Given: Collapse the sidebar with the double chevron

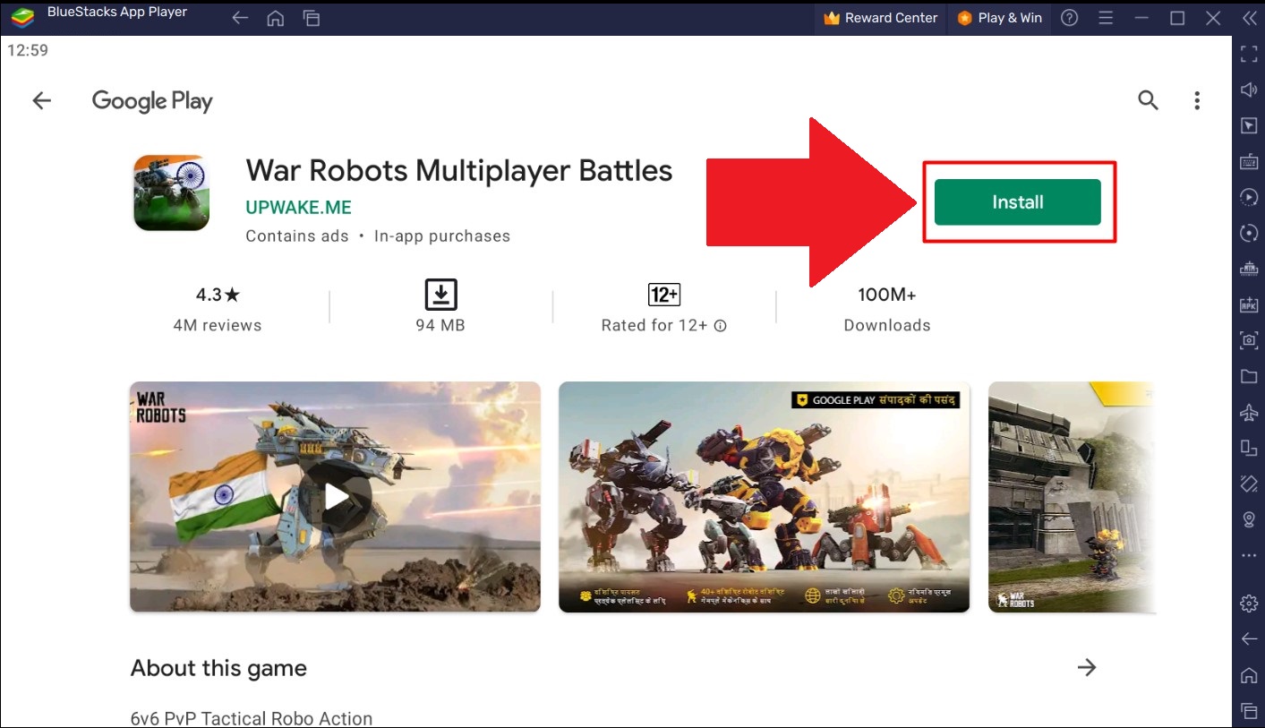Looking at the screenshot, I should [1251, 17].
